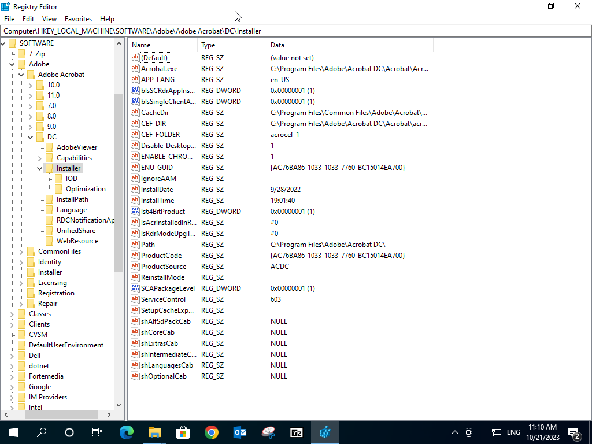Collapse the Installer tree node
This screenshot has width=592, height=444.
point(40,168)
